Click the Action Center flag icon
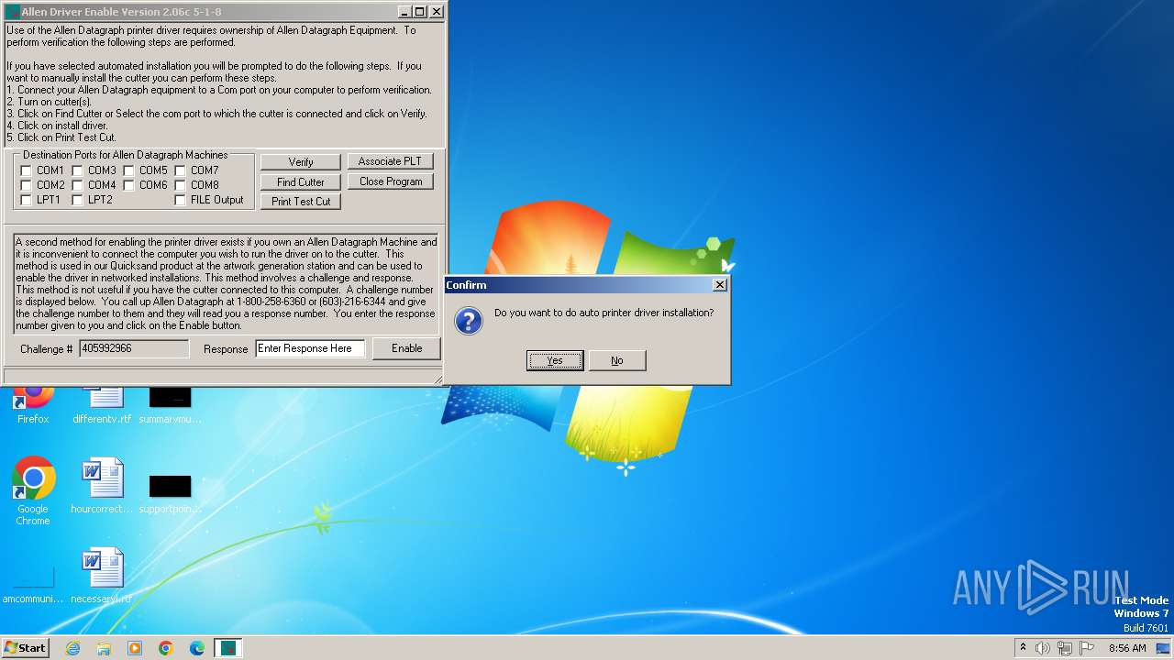This screenshot has width=1174, height=660. [1087, 648]
